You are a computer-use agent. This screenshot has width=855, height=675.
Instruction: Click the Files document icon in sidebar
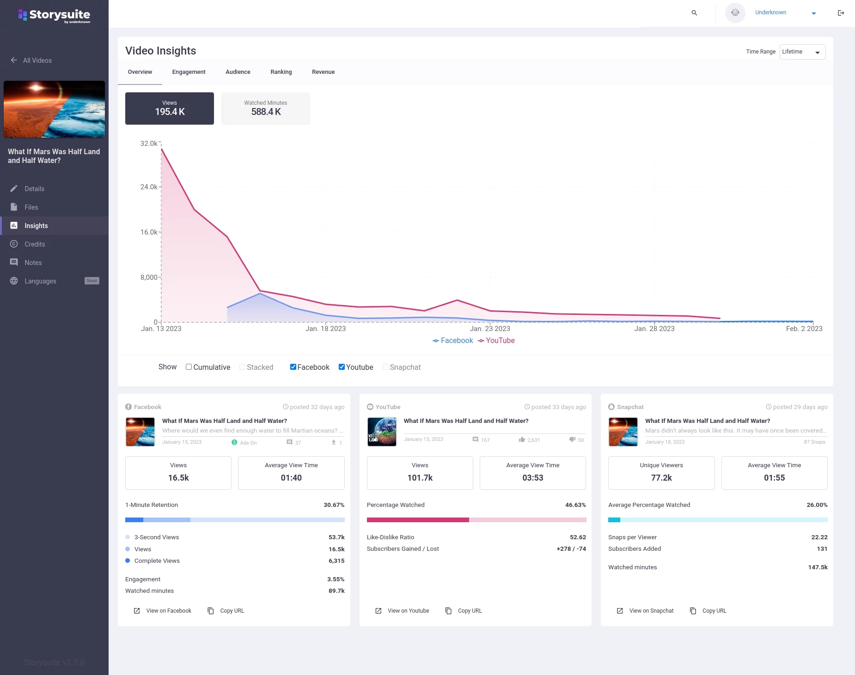click(x=14, y=207)
